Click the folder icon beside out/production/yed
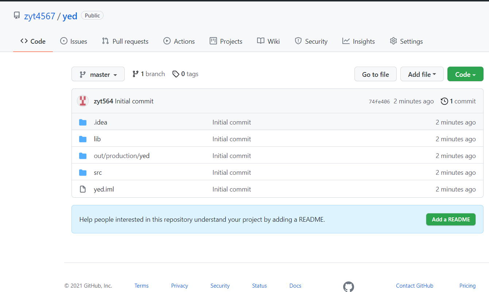Viewport: 489px width, 292px height. click(83, 156)
